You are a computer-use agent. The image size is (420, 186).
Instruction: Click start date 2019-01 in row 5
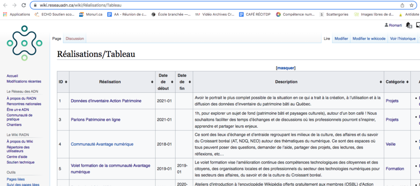point(165,169)
